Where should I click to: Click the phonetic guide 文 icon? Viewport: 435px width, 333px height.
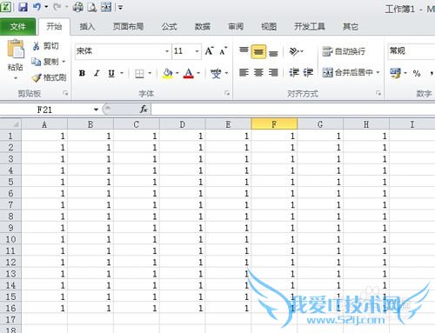click(x=216, y=73)
